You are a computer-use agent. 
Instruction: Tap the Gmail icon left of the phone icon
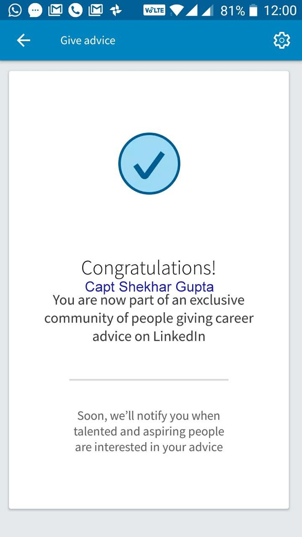(55, 10)
